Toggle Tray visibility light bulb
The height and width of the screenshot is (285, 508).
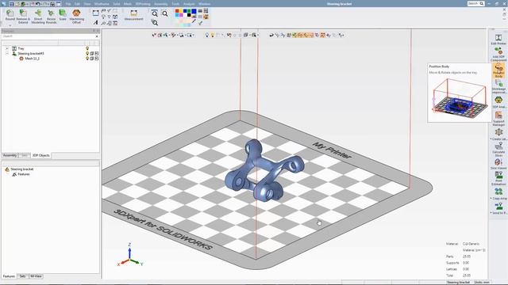(87, 48)
